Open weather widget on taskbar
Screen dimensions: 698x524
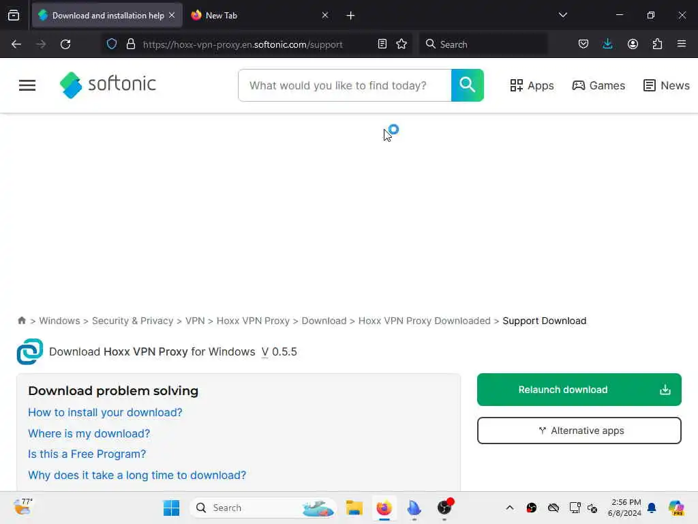22,507
